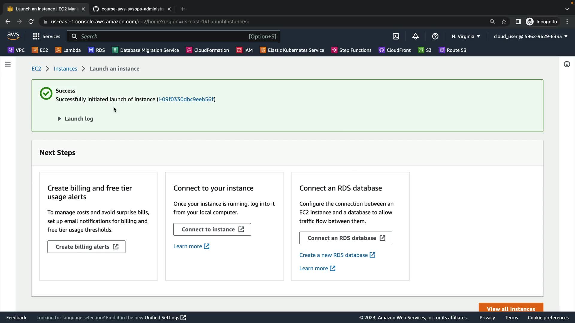Viewport: 575px width, 323px height.
Task: Open the N. Virginia region dropdown
Action: click(x=466, y=36)
